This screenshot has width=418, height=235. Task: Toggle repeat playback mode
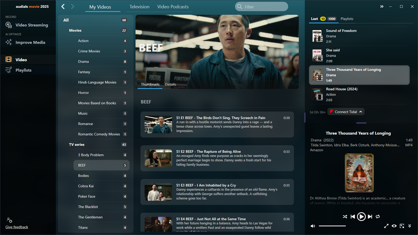pyautogui.click(x=378, y=217)
